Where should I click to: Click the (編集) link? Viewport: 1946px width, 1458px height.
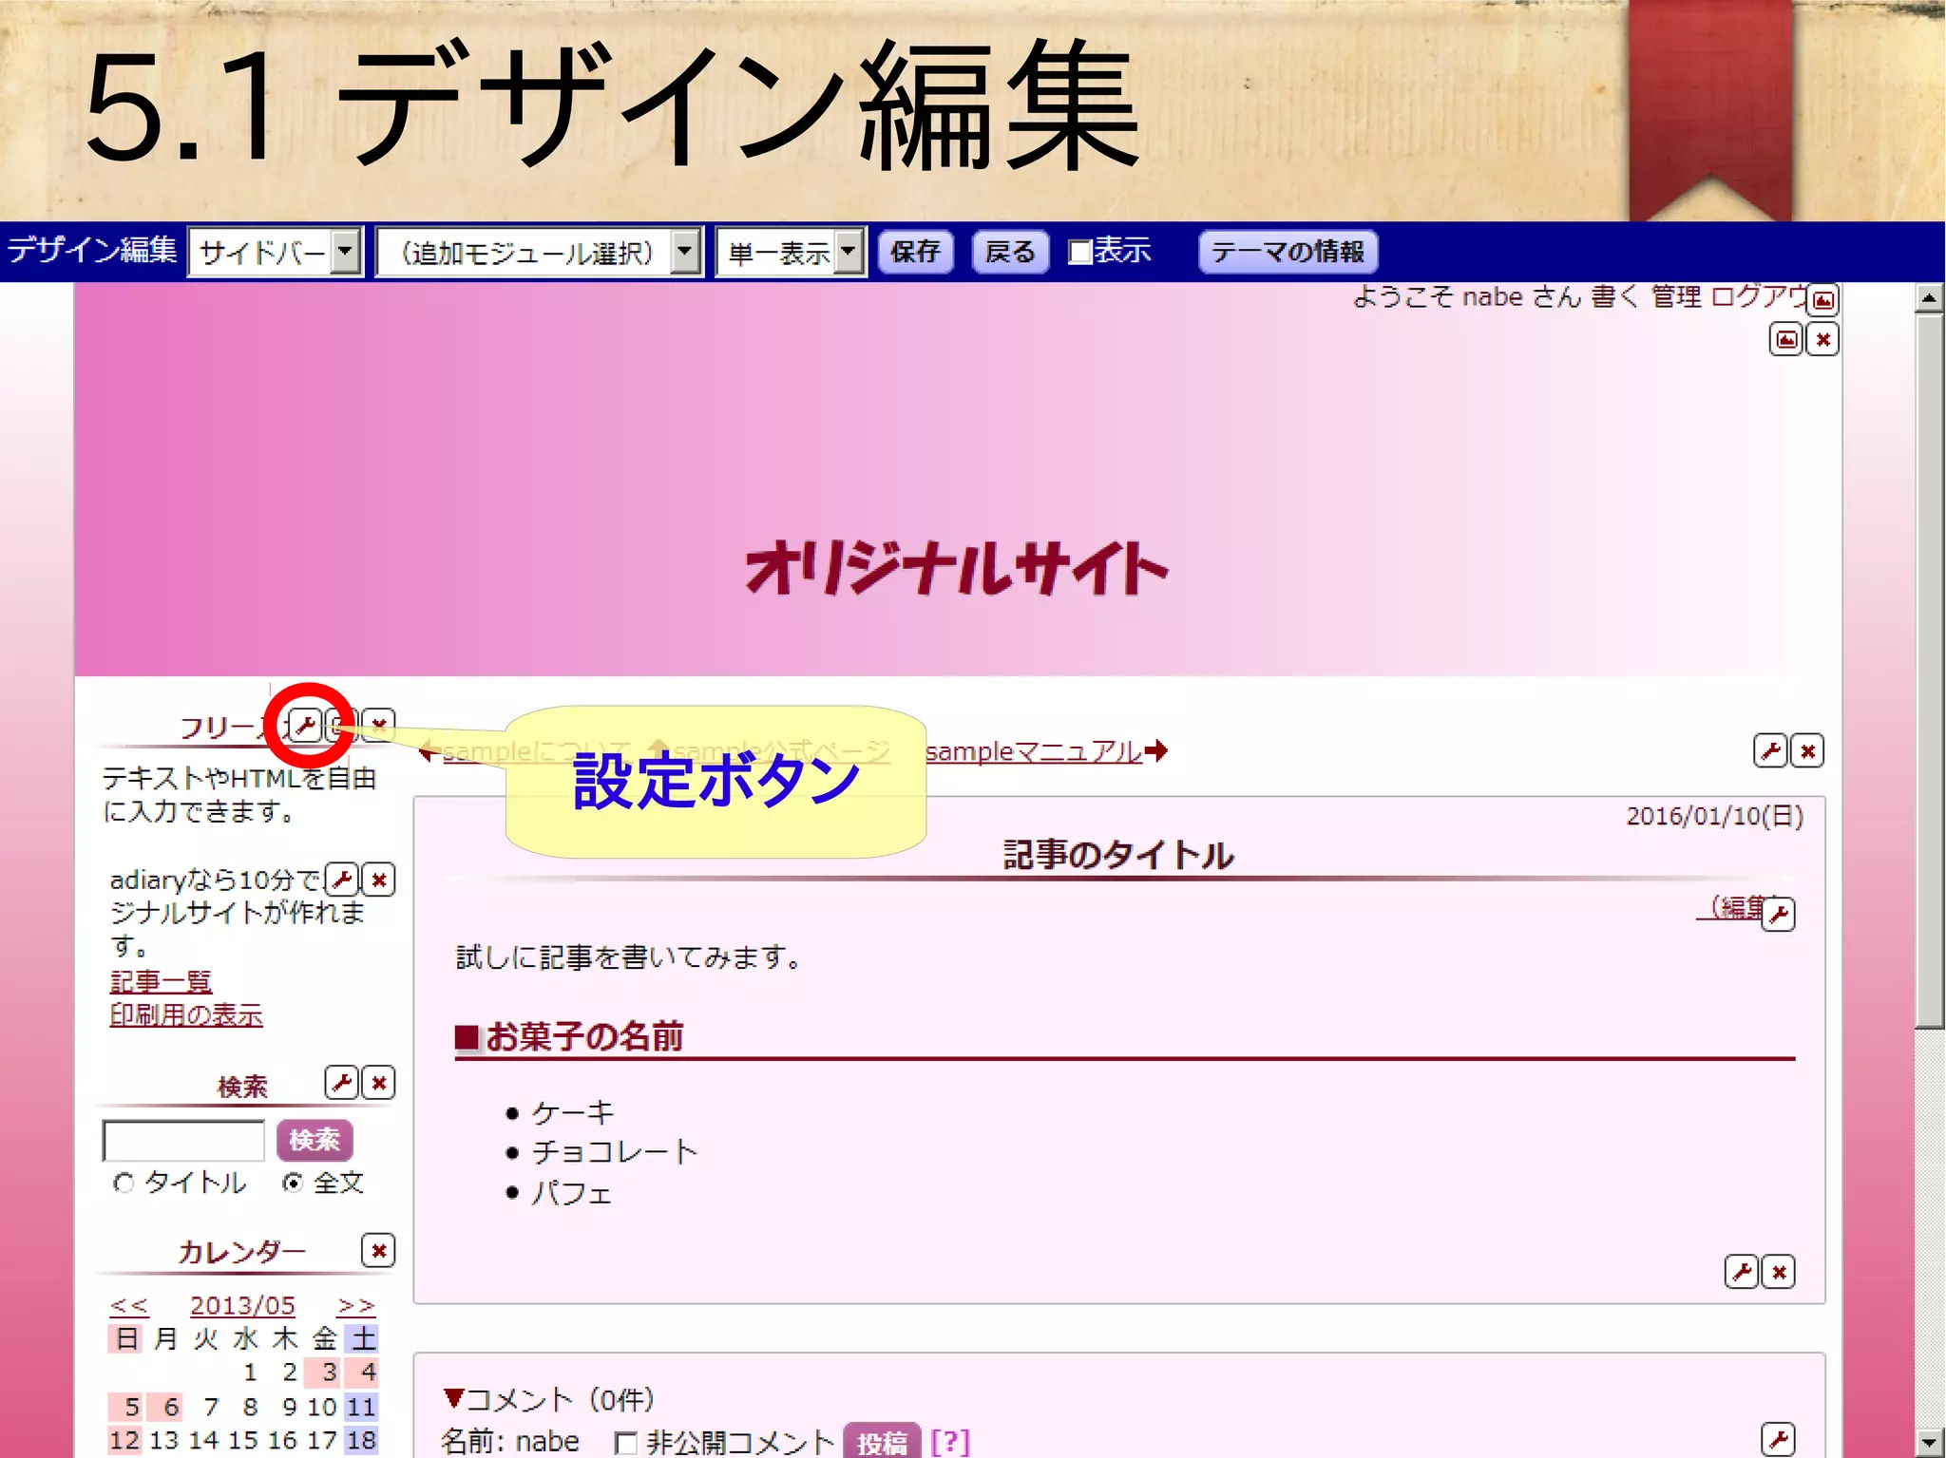[x=1731, y=907]
